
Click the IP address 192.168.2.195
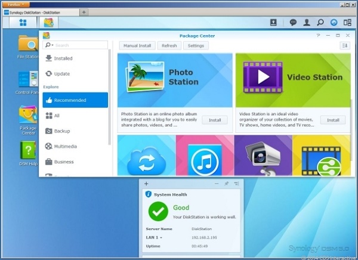tap(204, 237)
